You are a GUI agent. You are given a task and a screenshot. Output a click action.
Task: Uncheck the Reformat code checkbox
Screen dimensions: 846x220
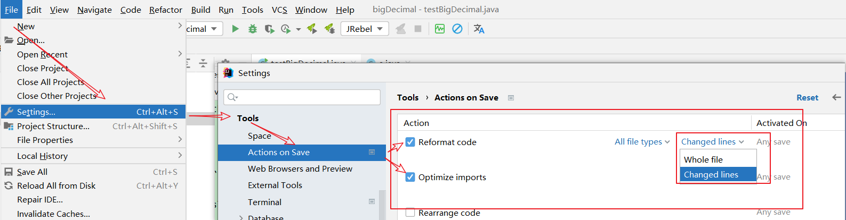[x=410, y=142]
